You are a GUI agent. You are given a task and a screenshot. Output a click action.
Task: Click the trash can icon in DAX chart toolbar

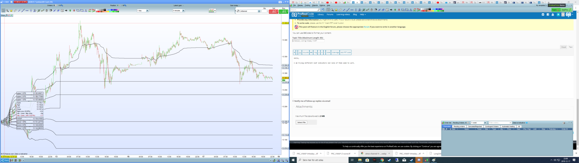coord(46,11)
